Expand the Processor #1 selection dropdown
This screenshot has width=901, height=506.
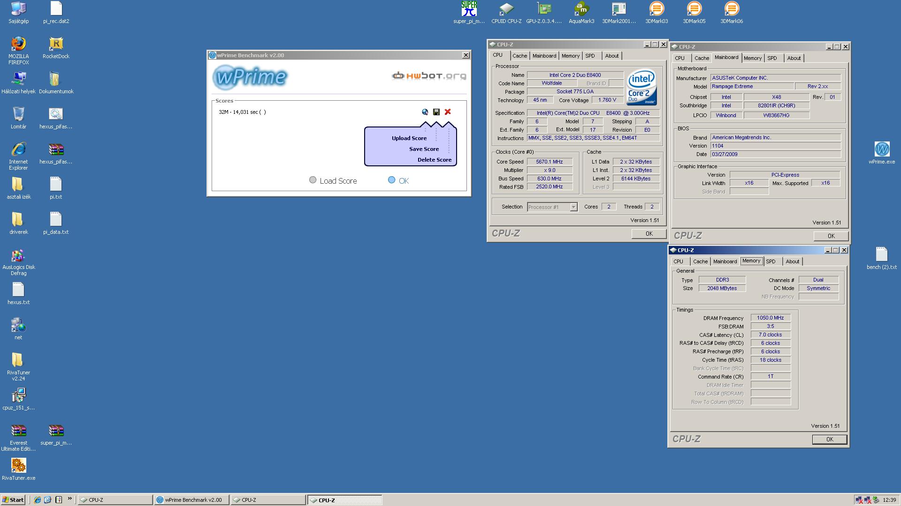point(573,207)
